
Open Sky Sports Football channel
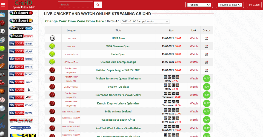(x=21, y=59)
